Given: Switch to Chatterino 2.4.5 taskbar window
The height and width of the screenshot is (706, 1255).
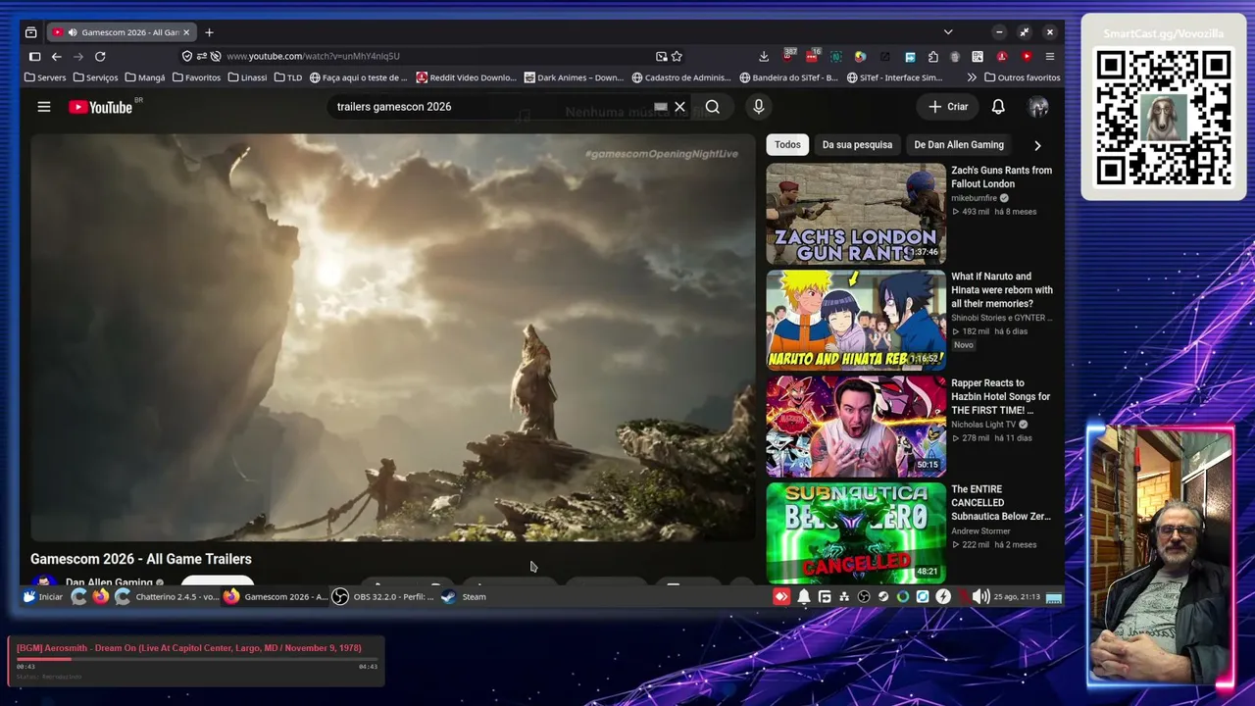Looking at the screenshot, I should click(x=167, y=596).
